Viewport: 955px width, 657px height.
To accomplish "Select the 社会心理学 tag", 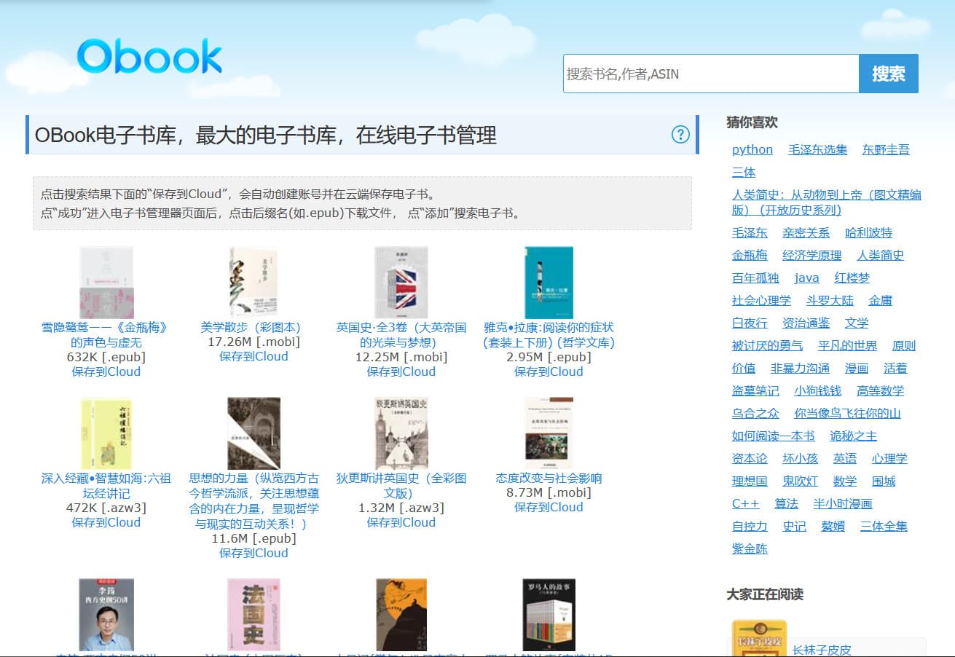I will click(761, 300).
